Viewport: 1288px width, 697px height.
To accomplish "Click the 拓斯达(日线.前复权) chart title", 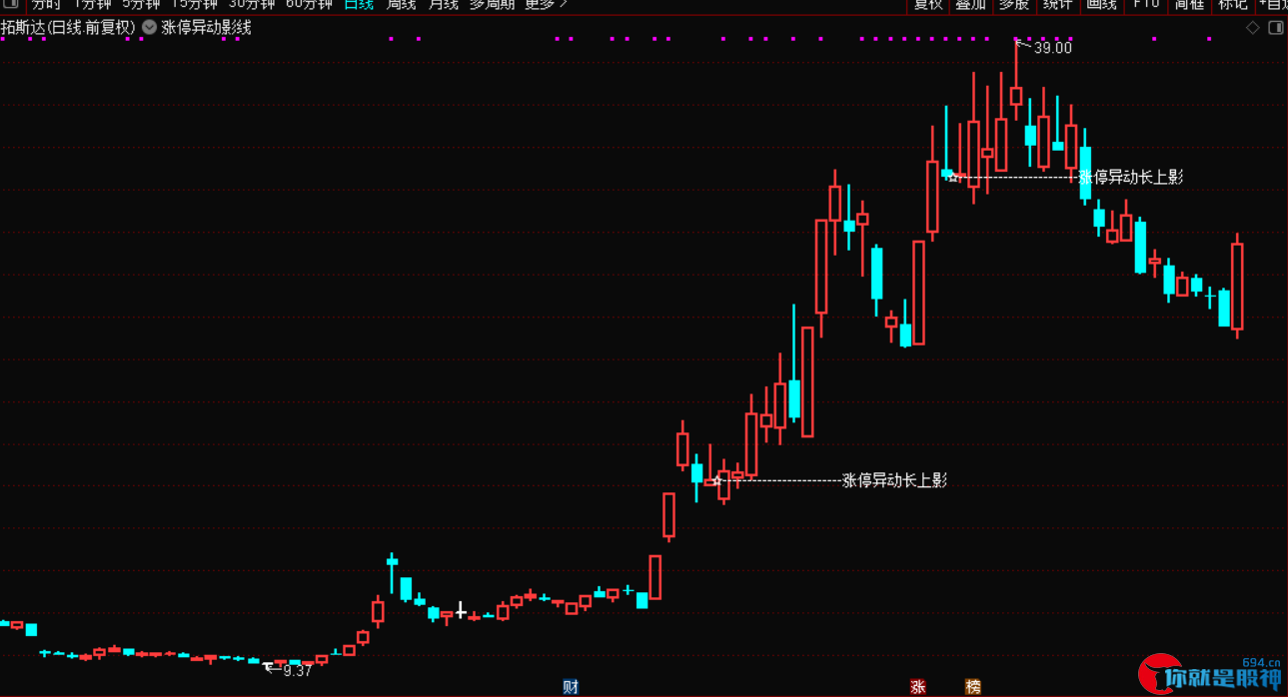I will click(68, 28).
